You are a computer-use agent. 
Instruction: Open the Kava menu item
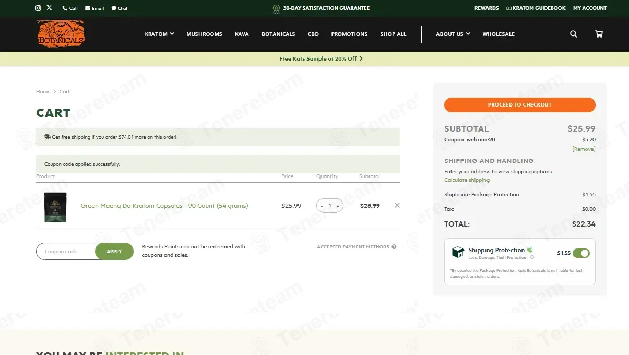pos(242,34)
